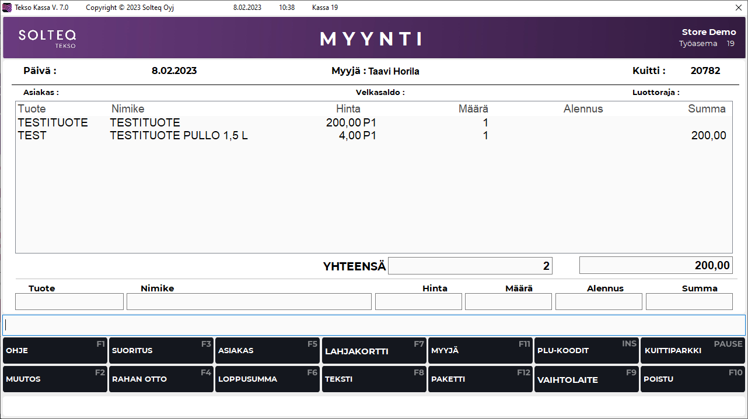Image resolution: width=748 pixels, height=419 pixels.
Task: Click the Tuote product code field
Action: click(x=69, y=302)
